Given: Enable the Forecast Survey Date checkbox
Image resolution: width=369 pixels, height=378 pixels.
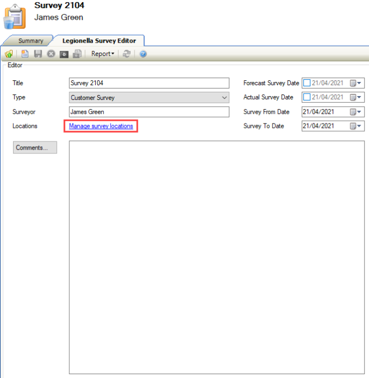Looking at the screenshot, I should click(307, 83).
